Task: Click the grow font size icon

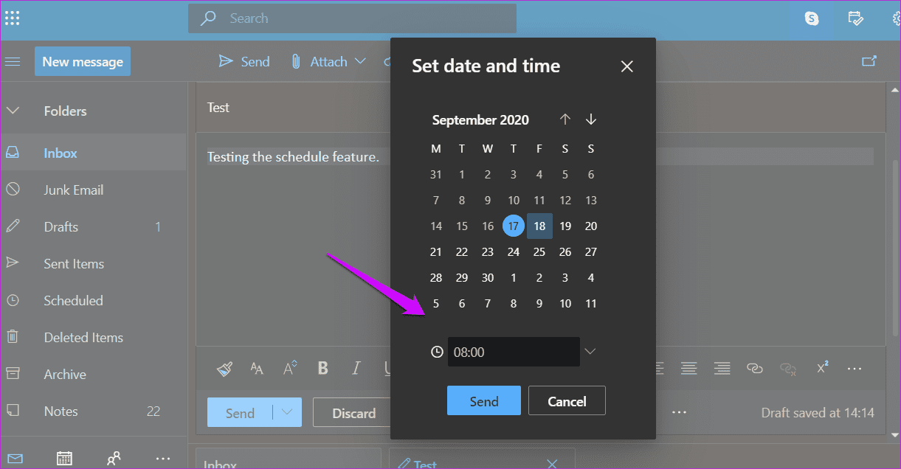Action: (290, 368)
